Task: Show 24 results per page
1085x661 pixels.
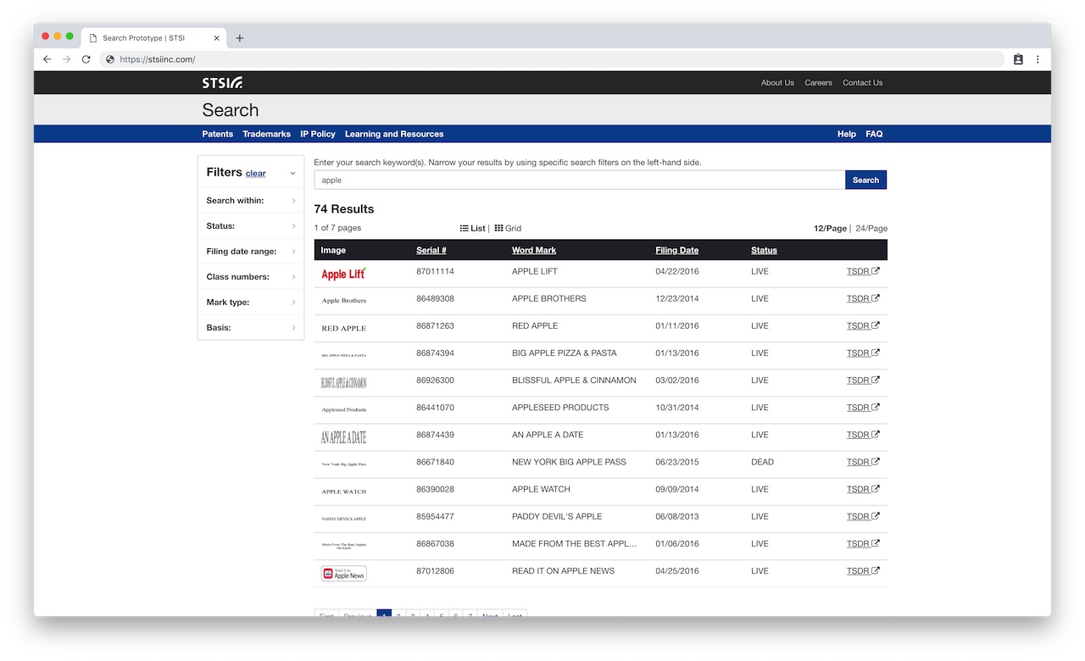Action: [x=871, y=229]
